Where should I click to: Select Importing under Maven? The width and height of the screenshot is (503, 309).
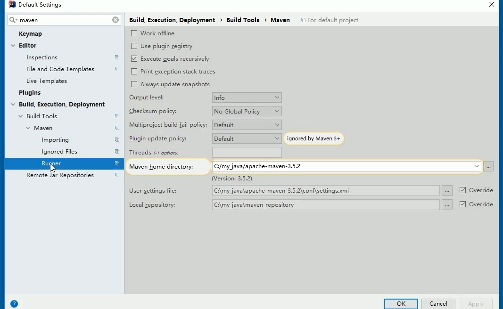click(55, 140)
